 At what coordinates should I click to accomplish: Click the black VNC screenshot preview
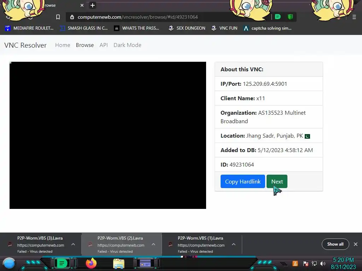coord(108,135)
